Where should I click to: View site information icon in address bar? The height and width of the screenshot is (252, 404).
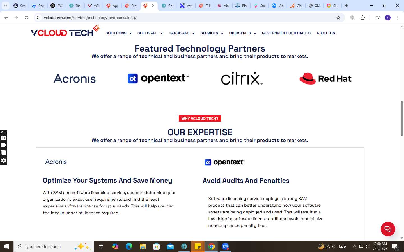38,18
